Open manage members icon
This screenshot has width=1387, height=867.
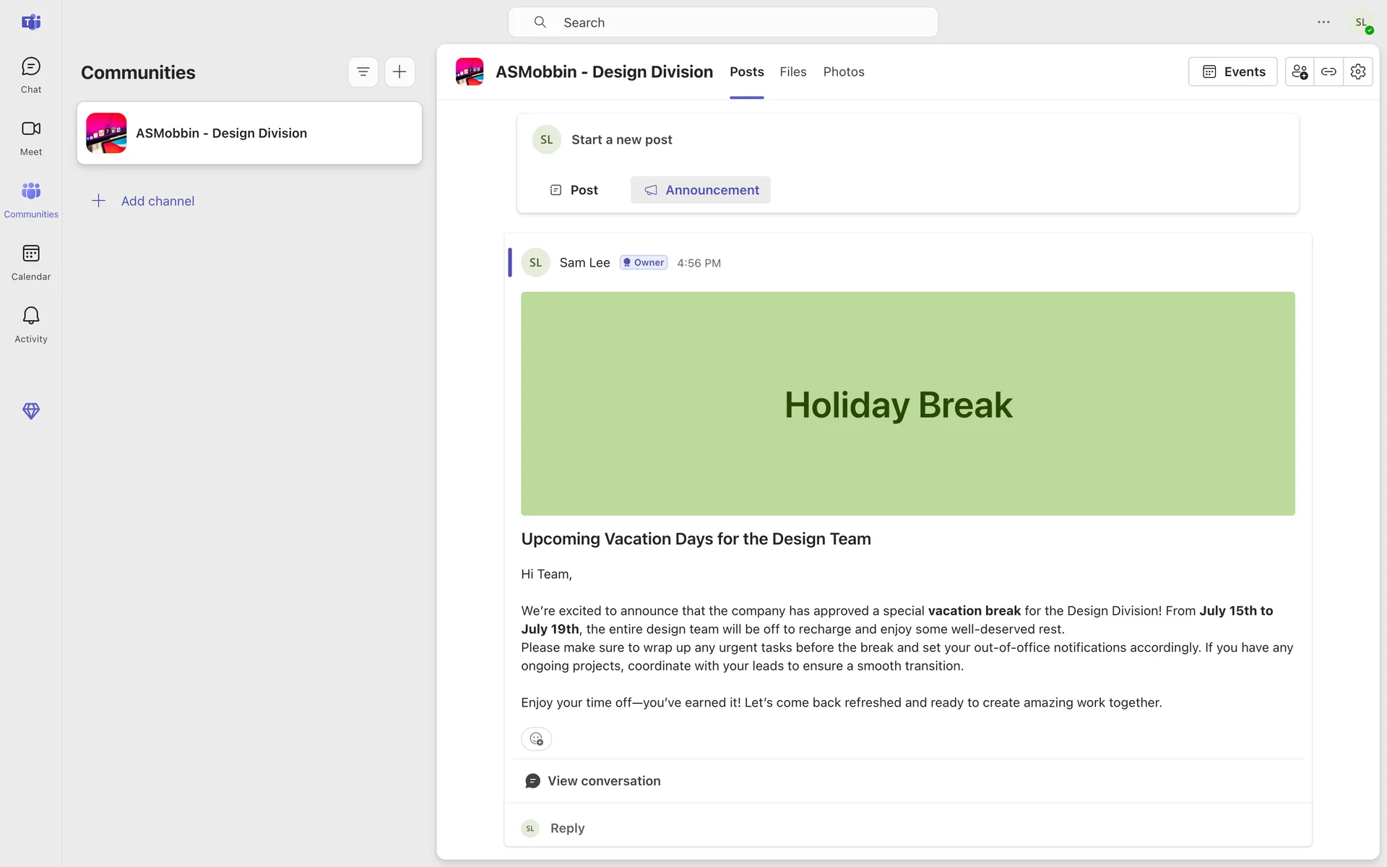tap(1300, 72)
